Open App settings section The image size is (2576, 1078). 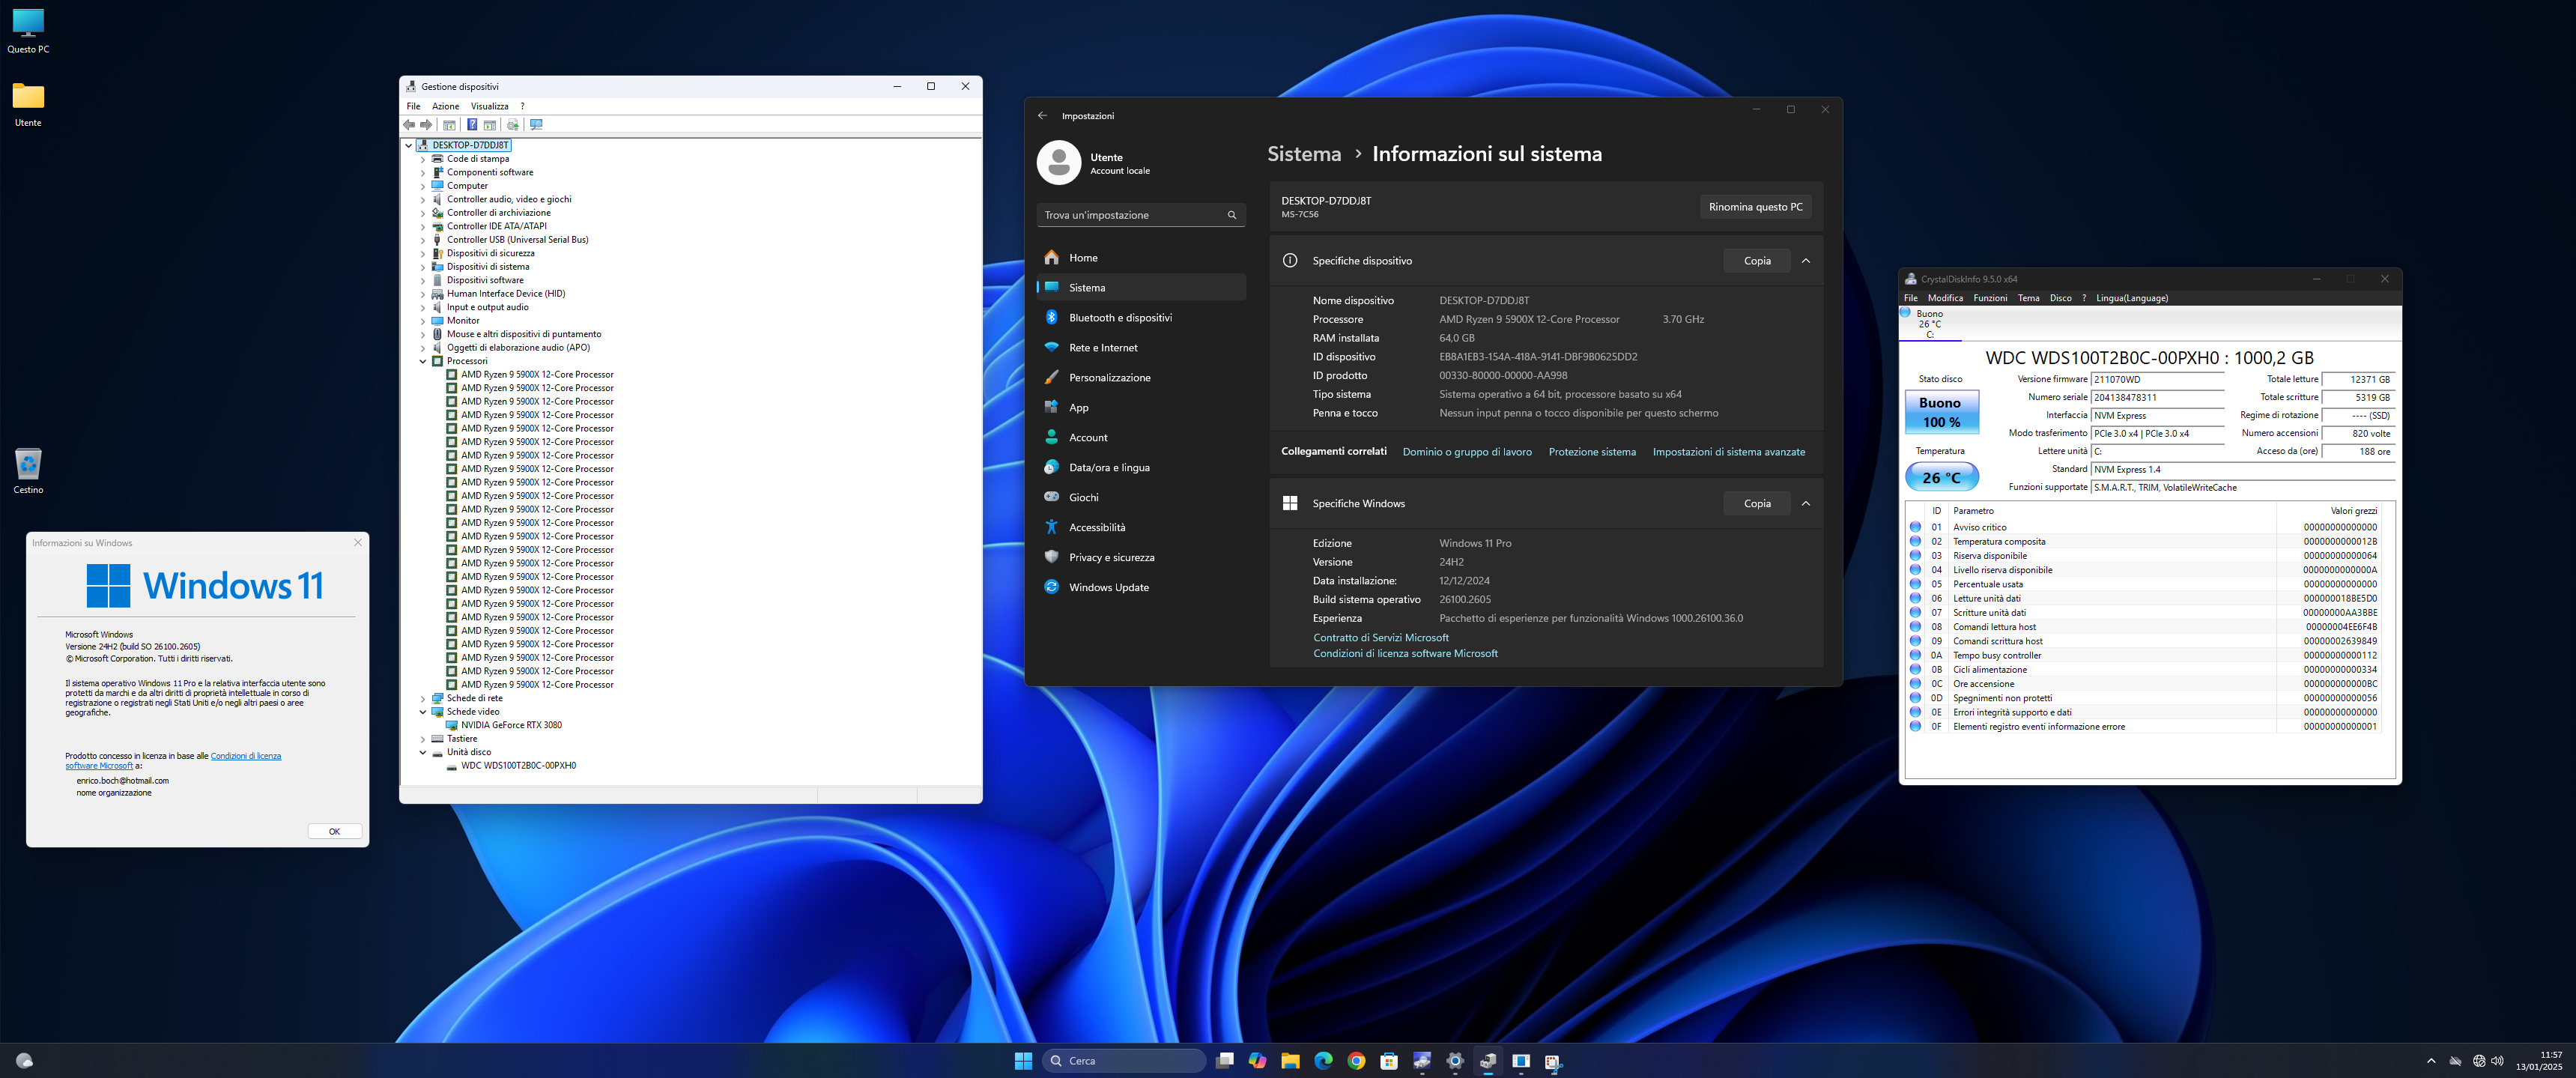(x=1141, y=408)
